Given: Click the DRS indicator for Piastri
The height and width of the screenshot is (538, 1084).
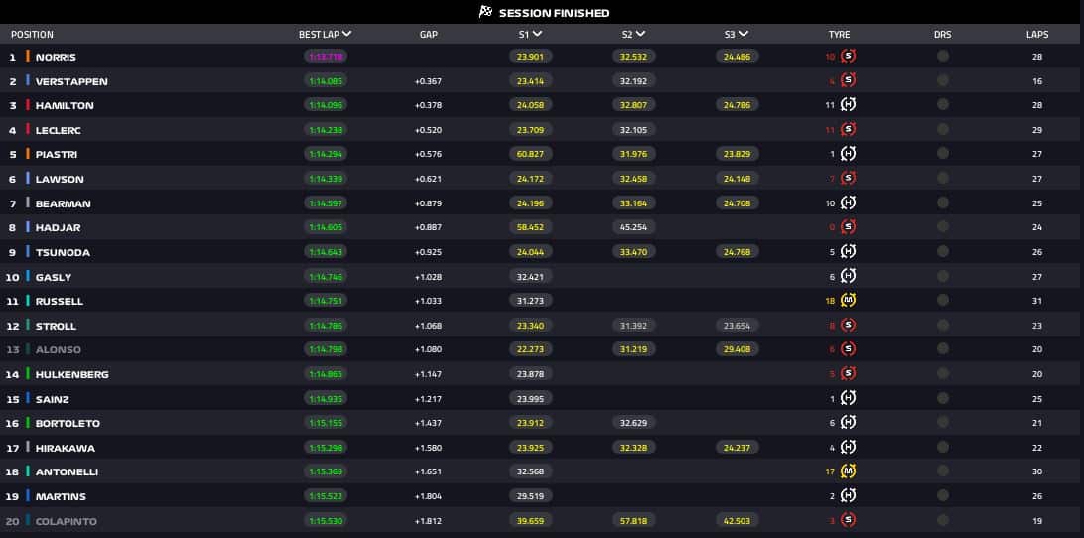Looking at the screenshot, I should (x=942, y=154).
